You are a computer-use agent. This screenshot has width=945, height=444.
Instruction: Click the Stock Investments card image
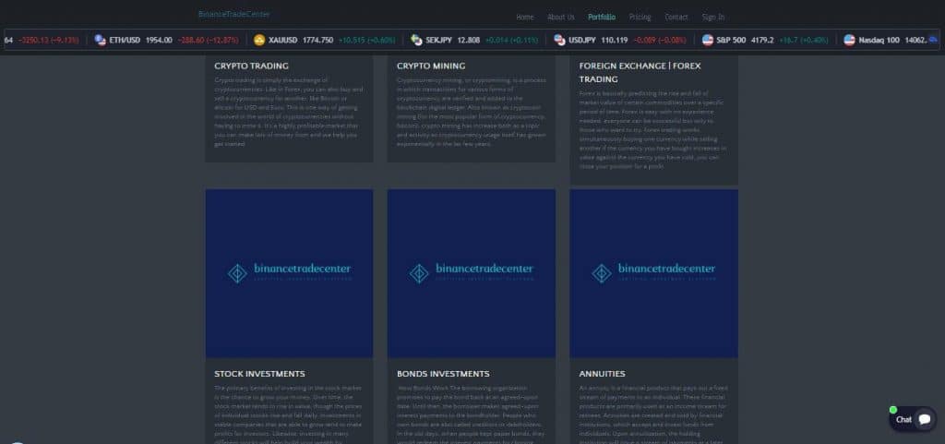pos(289,273)
